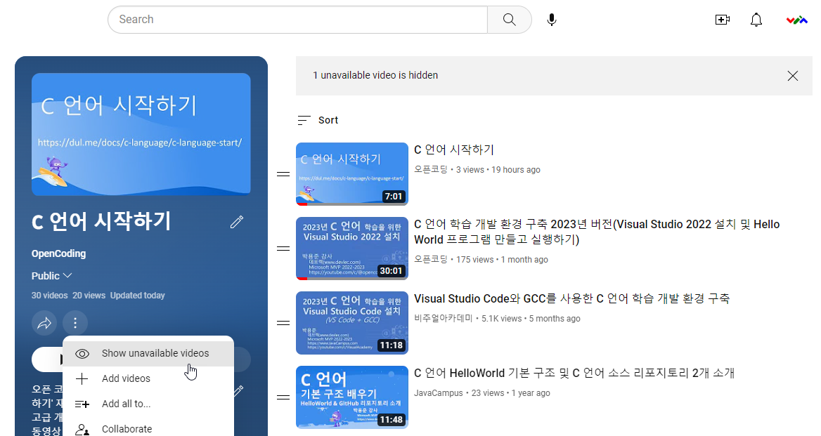821x436 pixels.
Task: Click the playlist share arrow icon
Action: tap(44, 324)
